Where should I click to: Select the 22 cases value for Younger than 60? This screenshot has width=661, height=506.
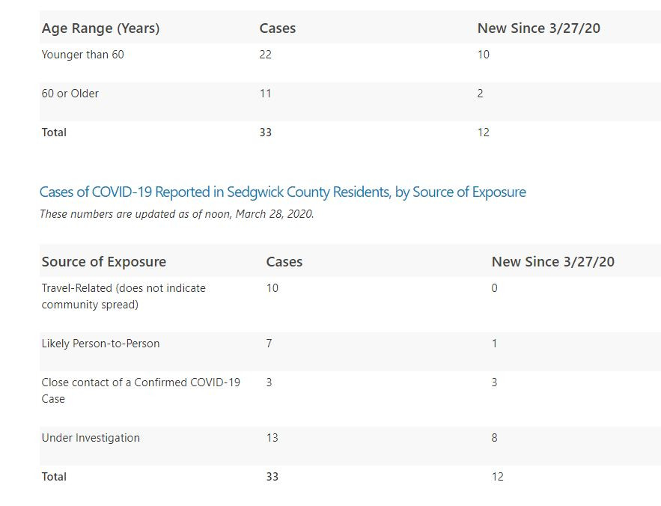tap(266, 55)
